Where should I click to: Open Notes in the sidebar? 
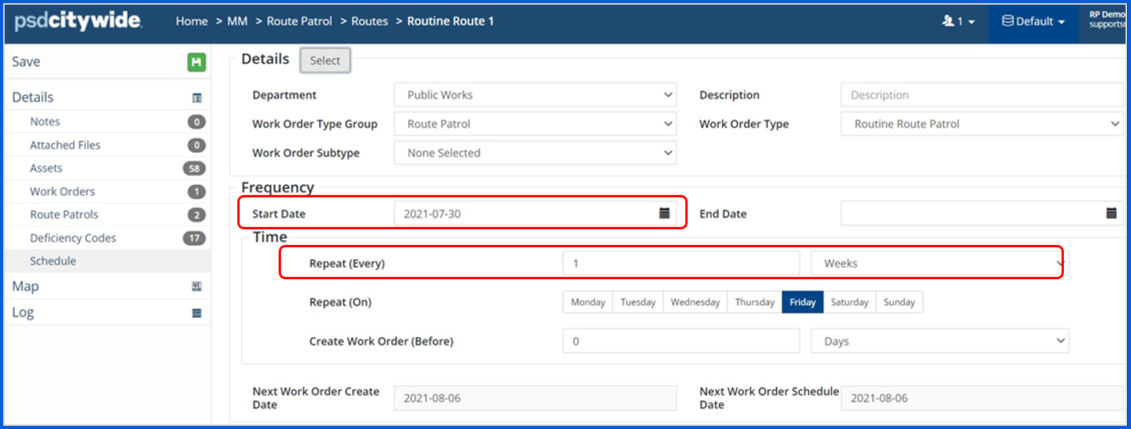point(45,122)
